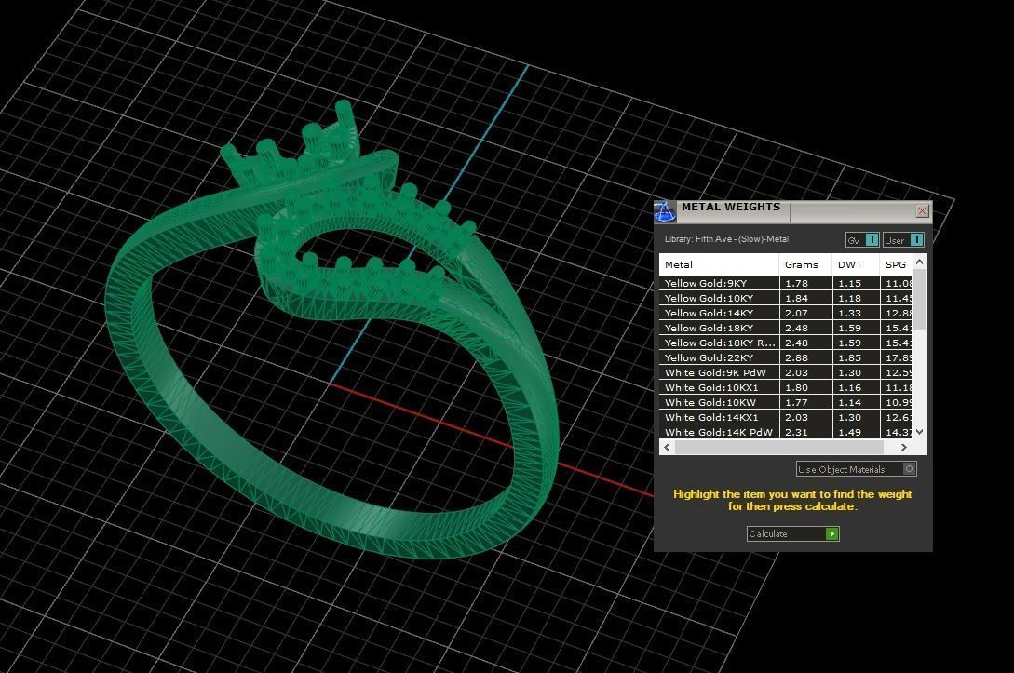Click the SPG column header
The height and width of the screenshot is (673, 1014).
coord(896,264)
